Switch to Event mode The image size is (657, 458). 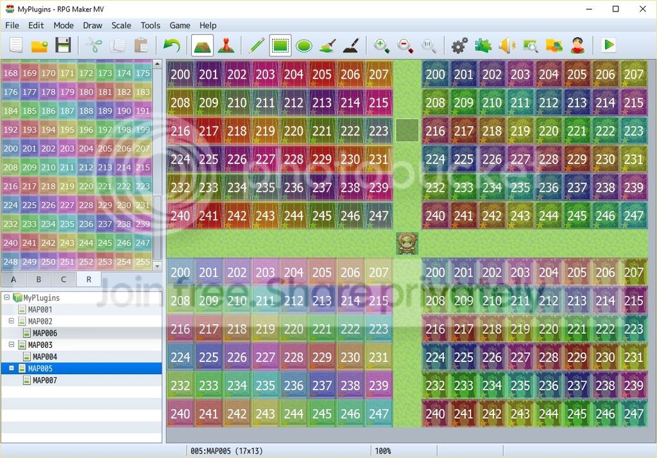click(226, 45)
